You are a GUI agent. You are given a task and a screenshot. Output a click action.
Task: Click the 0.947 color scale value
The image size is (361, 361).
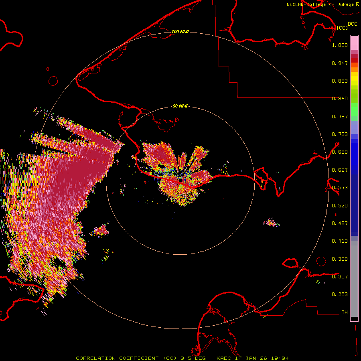point(340,63)
